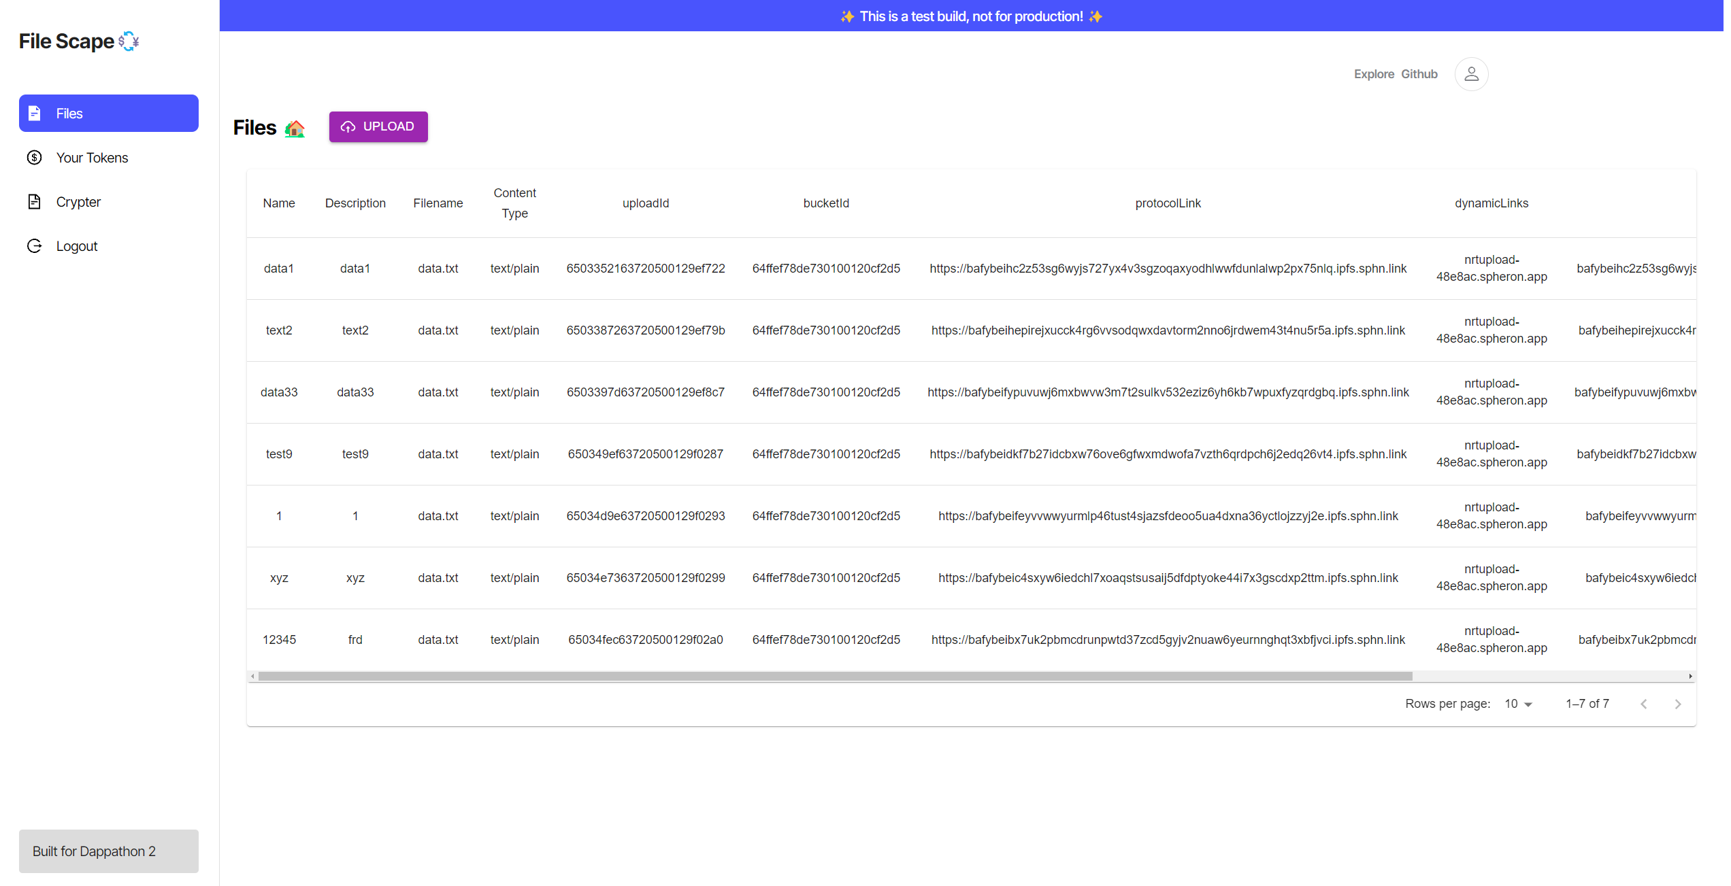Click the uploadId column header
This screenshot has height=886, width=1731.
click(646, 203)
